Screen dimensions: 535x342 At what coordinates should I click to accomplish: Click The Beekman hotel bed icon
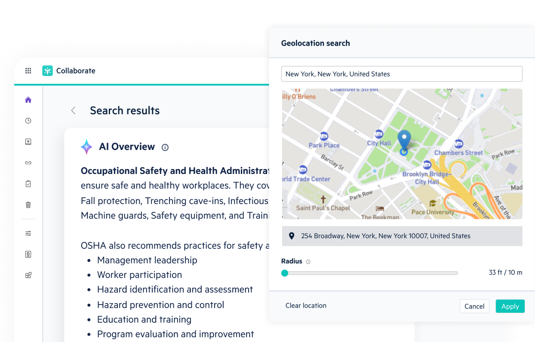[x=380, y=208]
